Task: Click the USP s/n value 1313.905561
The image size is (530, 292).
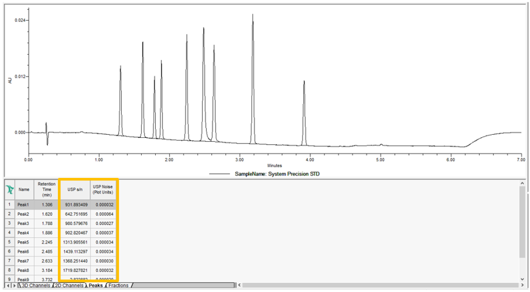Action: 75,242
